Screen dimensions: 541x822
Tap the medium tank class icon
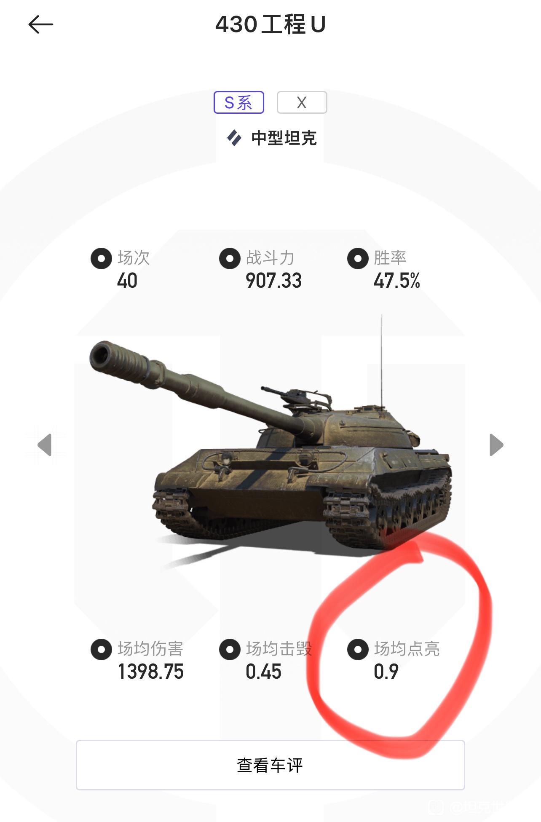point(234,138)
